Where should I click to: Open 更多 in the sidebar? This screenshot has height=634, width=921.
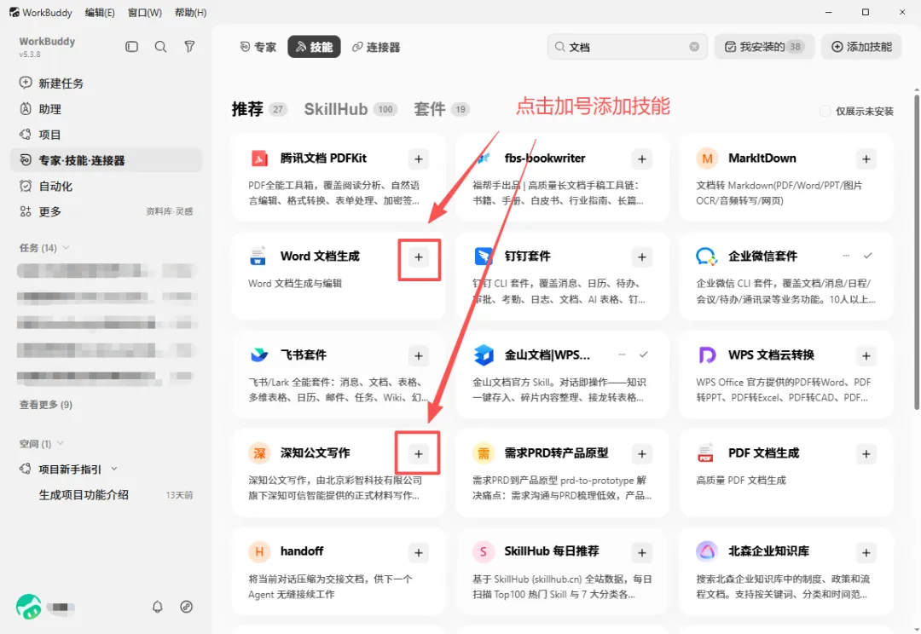pos(106,211)
